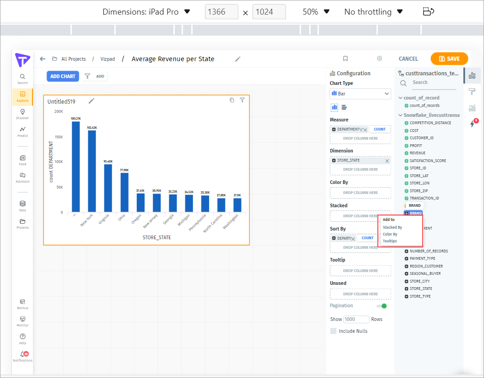Choose Color By in Add to menu
This screenshot has width=484, height=378.
pos(390,234)
